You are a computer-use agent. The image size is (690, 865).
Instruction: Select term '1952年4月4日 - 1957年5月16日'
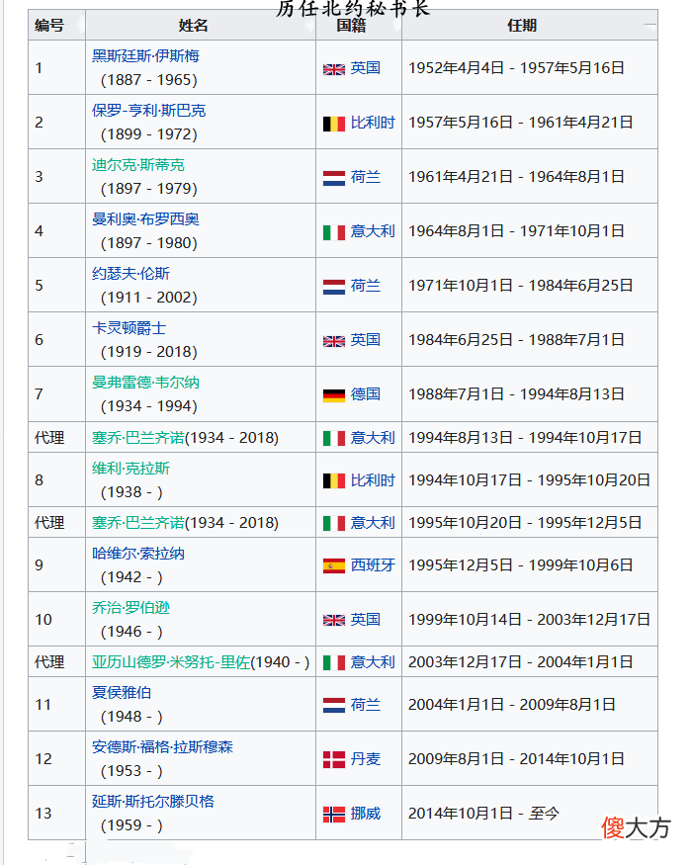point(516,68)
